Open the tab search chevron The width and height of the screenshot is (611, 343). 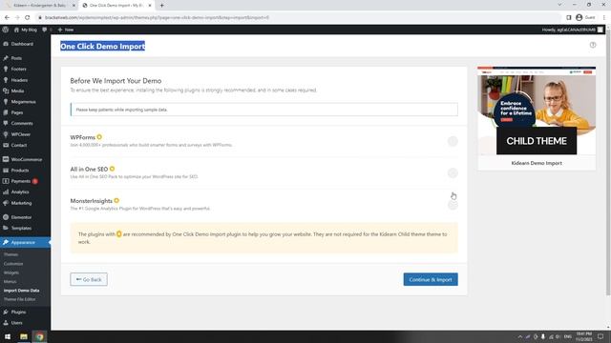pos(560,5)
